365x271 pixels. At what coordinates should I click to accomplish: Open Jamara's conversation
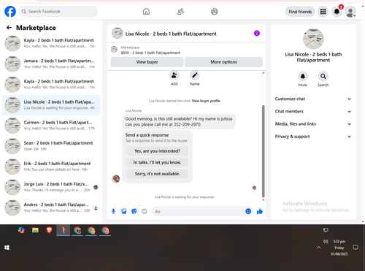coord(51,64)
